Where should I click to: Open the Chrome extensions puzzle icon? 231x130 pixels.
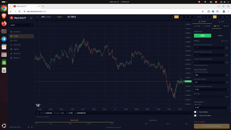[x=217, y=11]
